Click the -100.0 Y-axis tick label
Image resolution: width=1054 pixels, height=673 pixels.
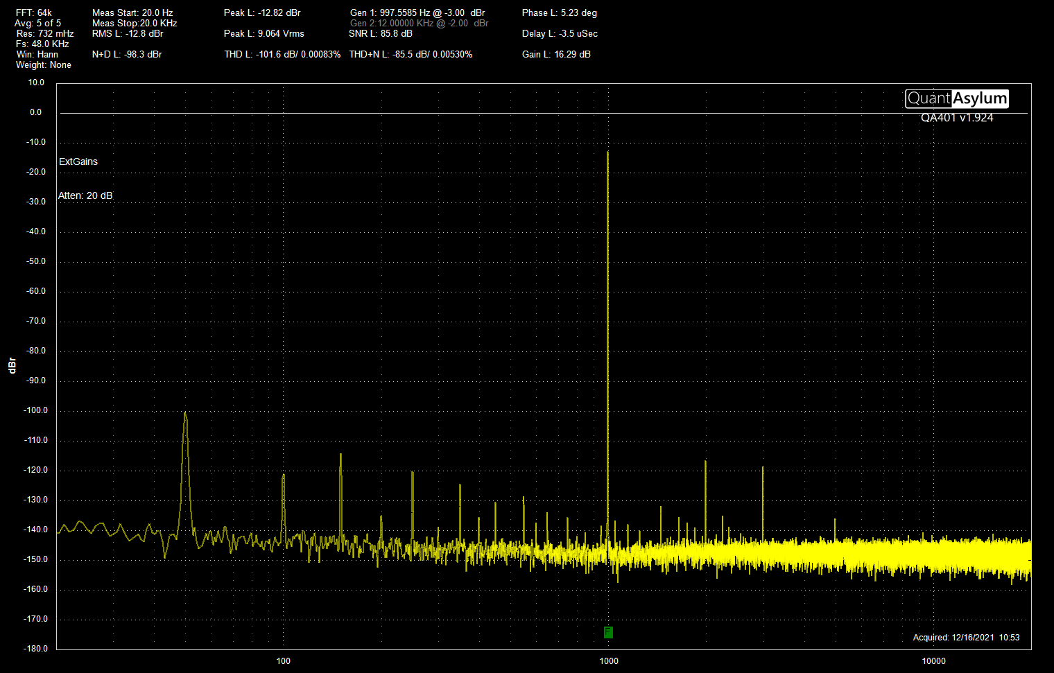[36, 410]
